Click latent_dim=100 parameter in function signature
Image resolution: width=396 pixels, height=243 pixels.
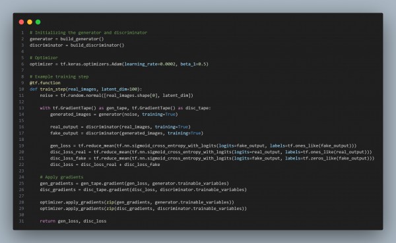pos(119,89)
